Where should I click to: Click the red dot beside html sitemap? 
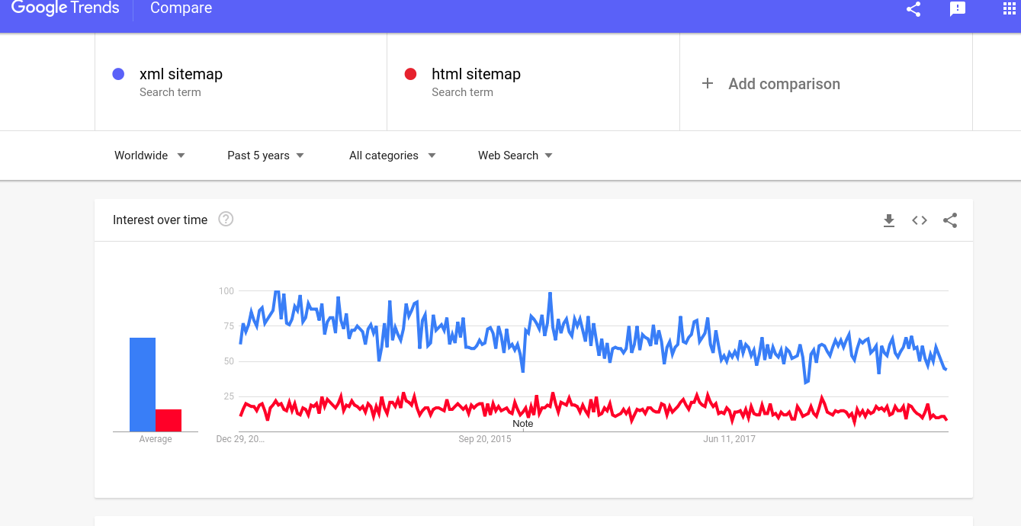410,73
